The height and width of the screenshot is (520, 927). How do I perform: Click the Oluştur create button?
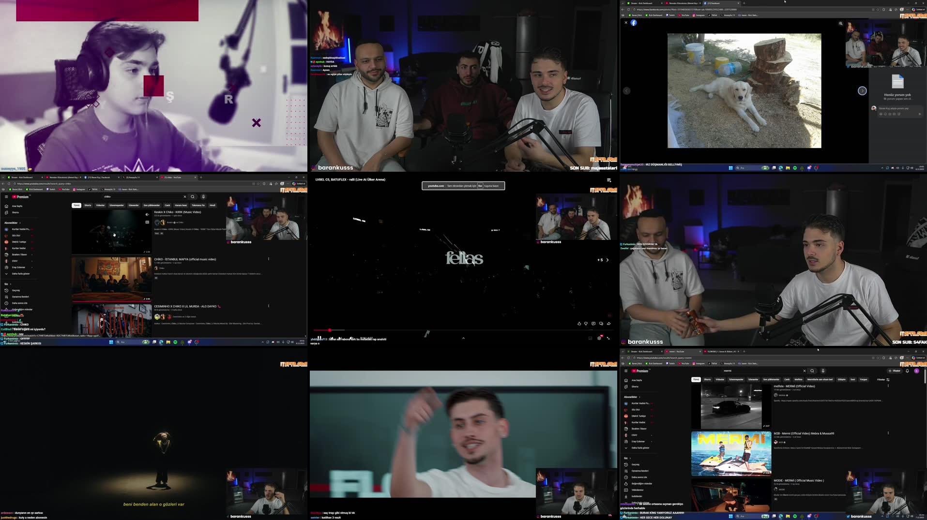point(894,371)
